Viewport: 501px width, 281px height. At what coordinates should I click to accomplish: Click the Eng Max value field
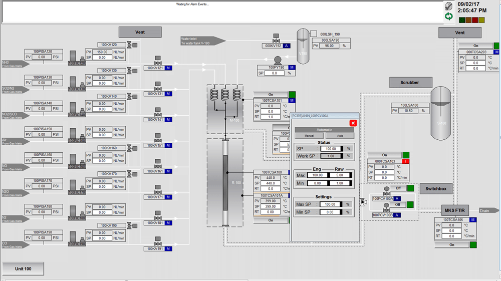pyautogui.click(x=318, y=175)
